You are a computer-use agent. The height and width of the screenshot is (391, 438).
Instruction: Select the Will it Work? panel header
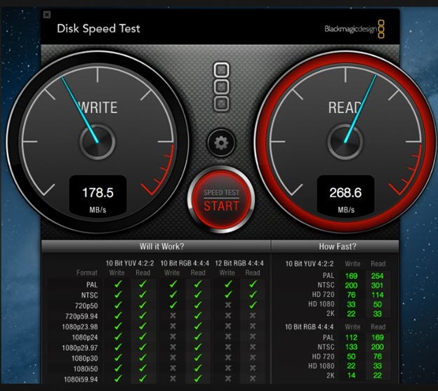[x=156, y=246]
